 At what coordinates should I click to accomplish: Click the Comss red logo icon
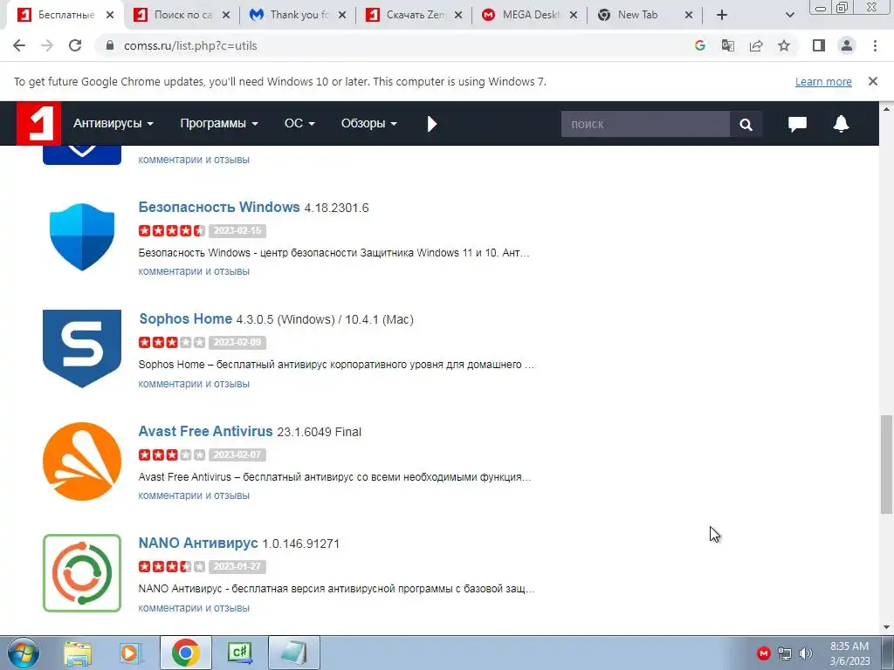pyautogui.click(x=38, y=123)
